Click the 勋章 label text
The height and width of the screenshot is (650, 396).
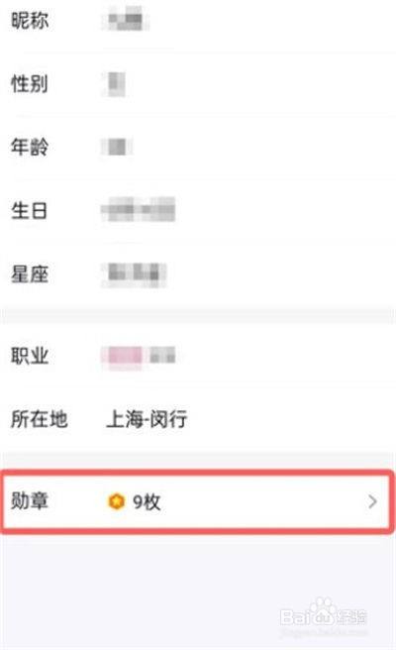(x=30, y=501)
